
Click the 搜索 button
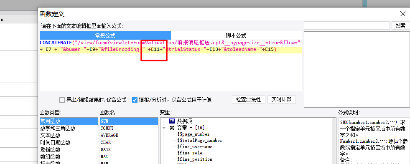click(400, 25)
